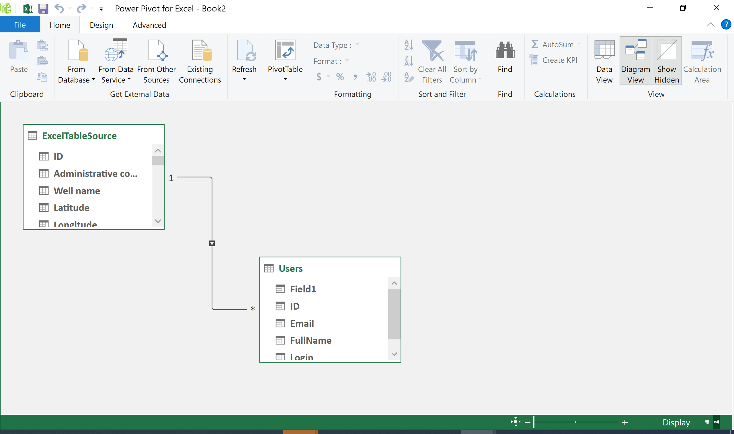
Task: Select the Latitude column
Action: pos(64,208)
